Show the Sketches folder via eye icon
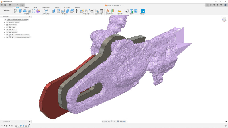The image size is (228, 128). [x=7, y=32]
